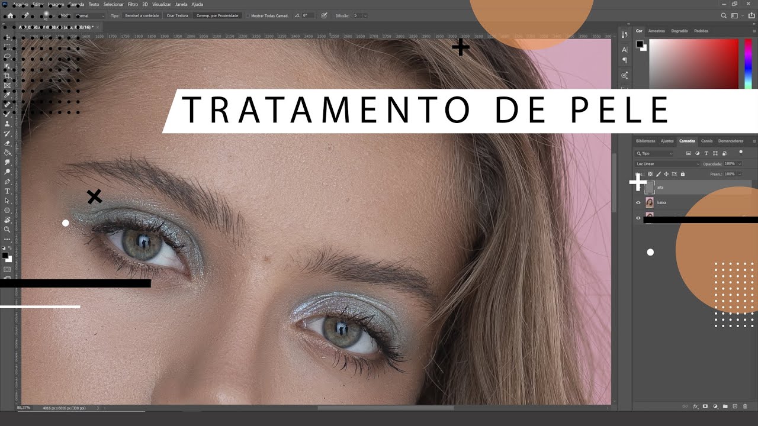
Task: Choose Criar Textura type button
Action: 177,15
